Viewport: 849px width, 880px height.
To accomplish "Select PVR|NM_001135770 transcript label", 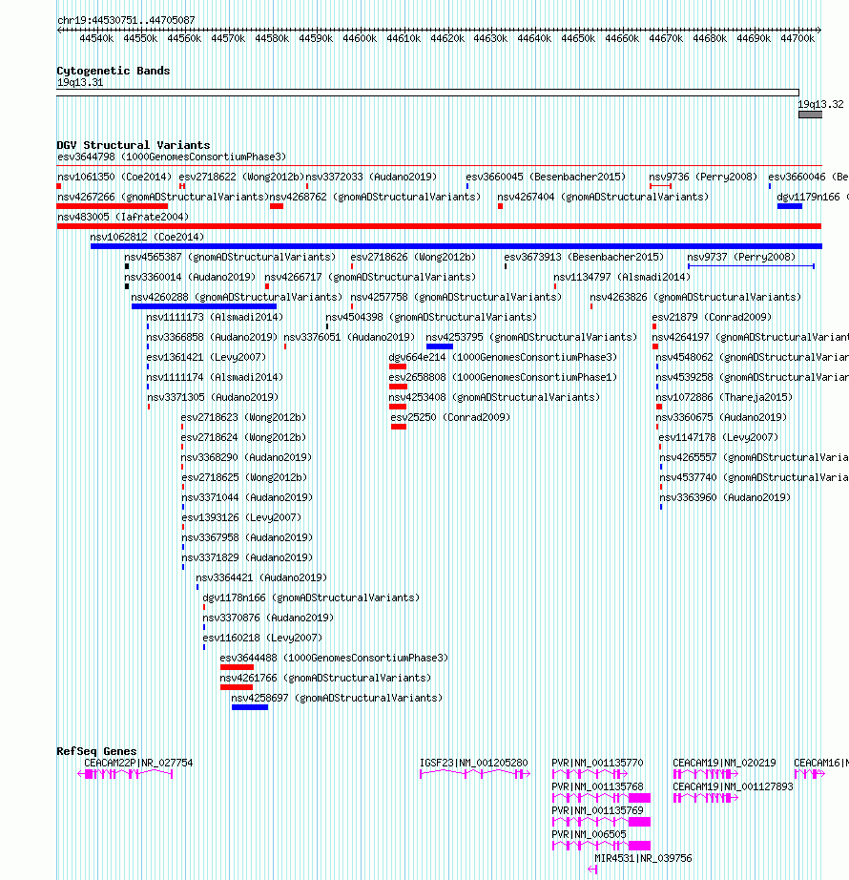I will 597,763.
